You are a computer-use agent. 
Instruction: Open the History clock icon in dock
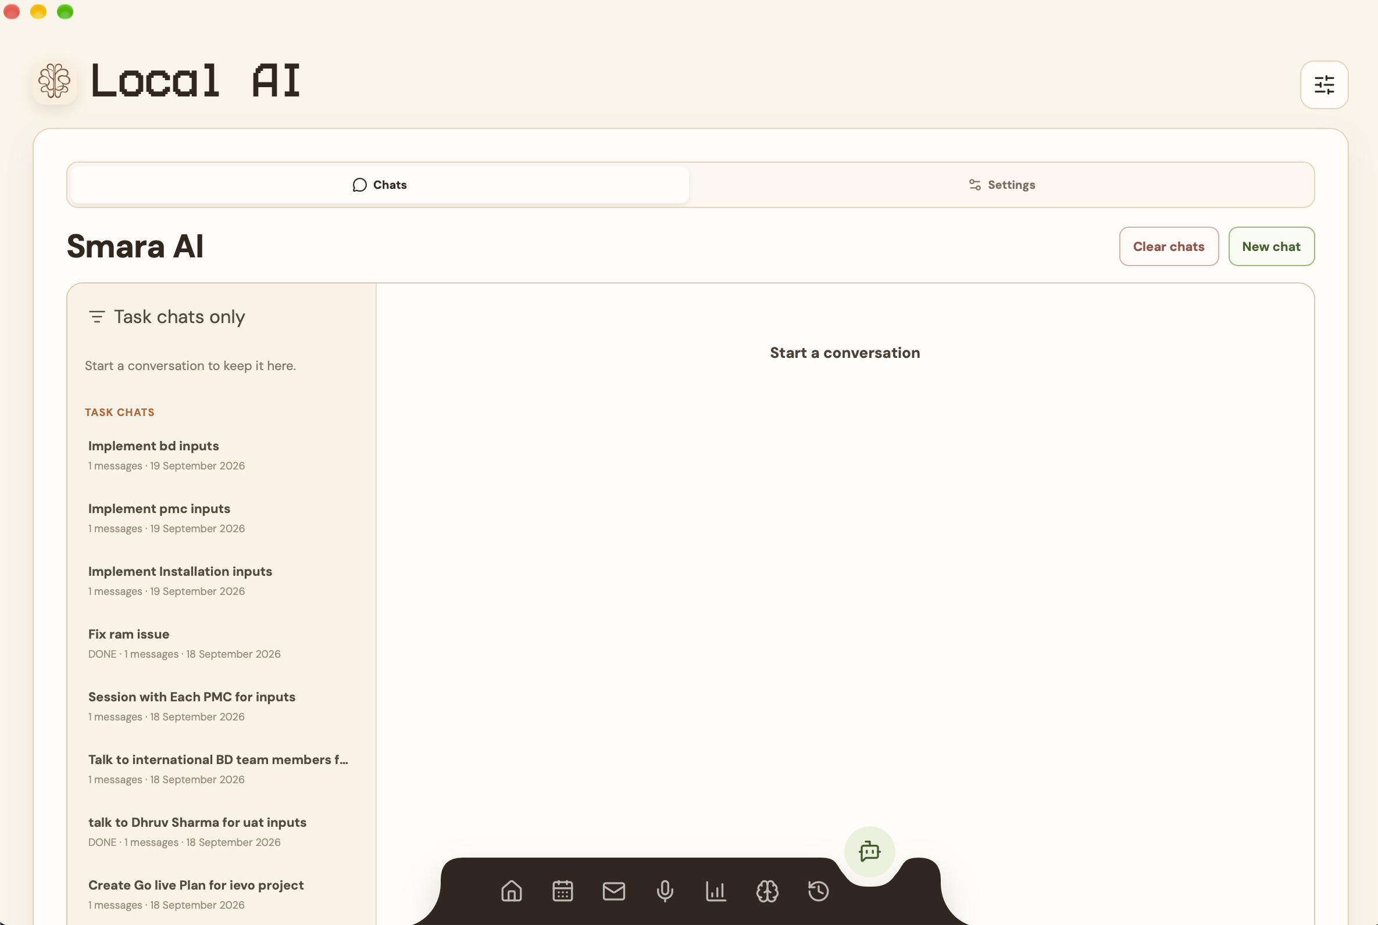click(819, 891)
